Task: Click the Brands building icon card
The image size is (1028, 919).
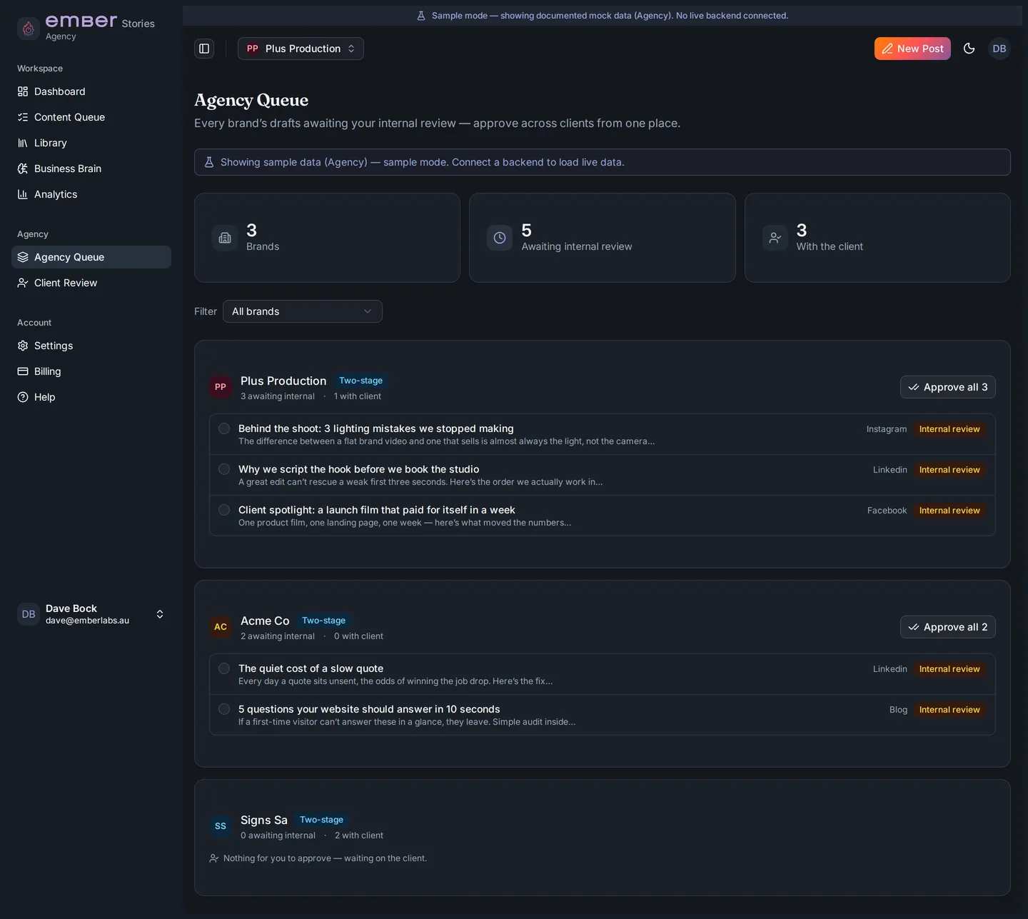Action: (x=225, y=238)
